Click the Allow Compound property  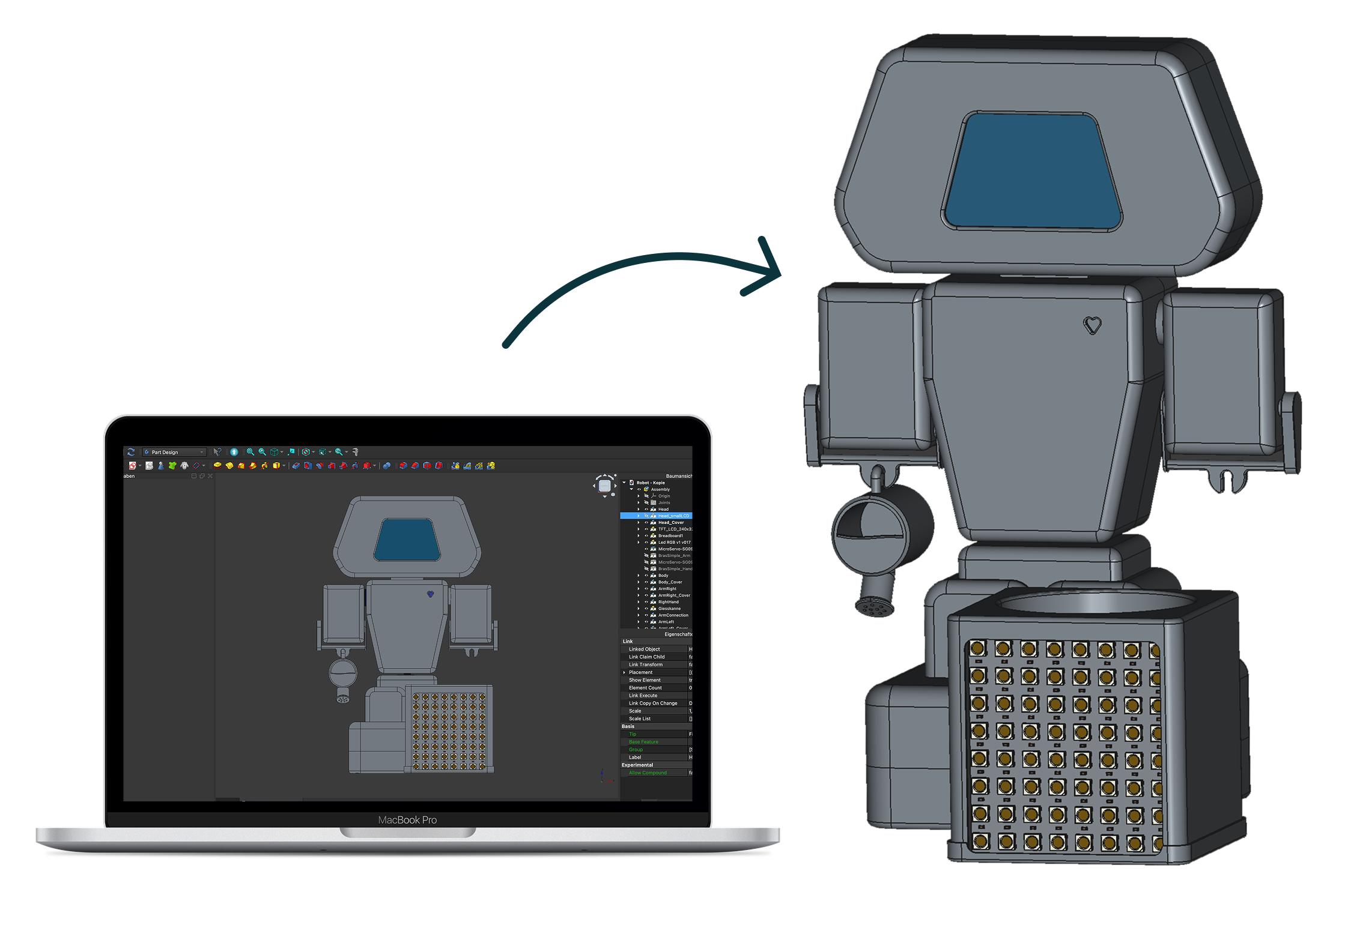point(656,773)
